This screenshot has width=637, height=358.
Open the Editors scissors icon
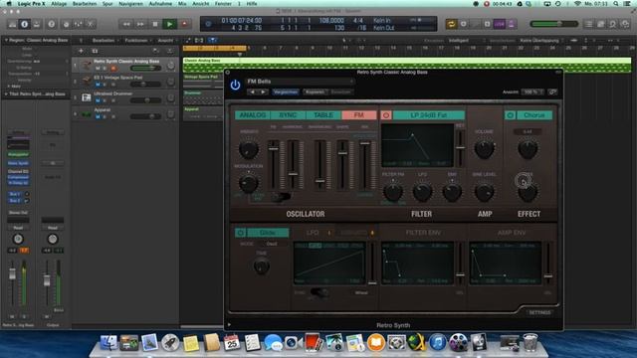[91, 24]
